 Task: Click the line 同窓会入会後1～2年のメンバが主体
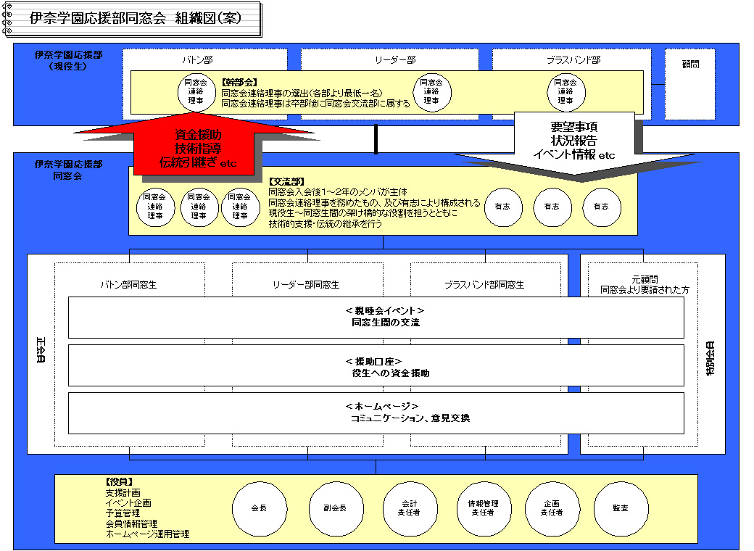(338, 192)
